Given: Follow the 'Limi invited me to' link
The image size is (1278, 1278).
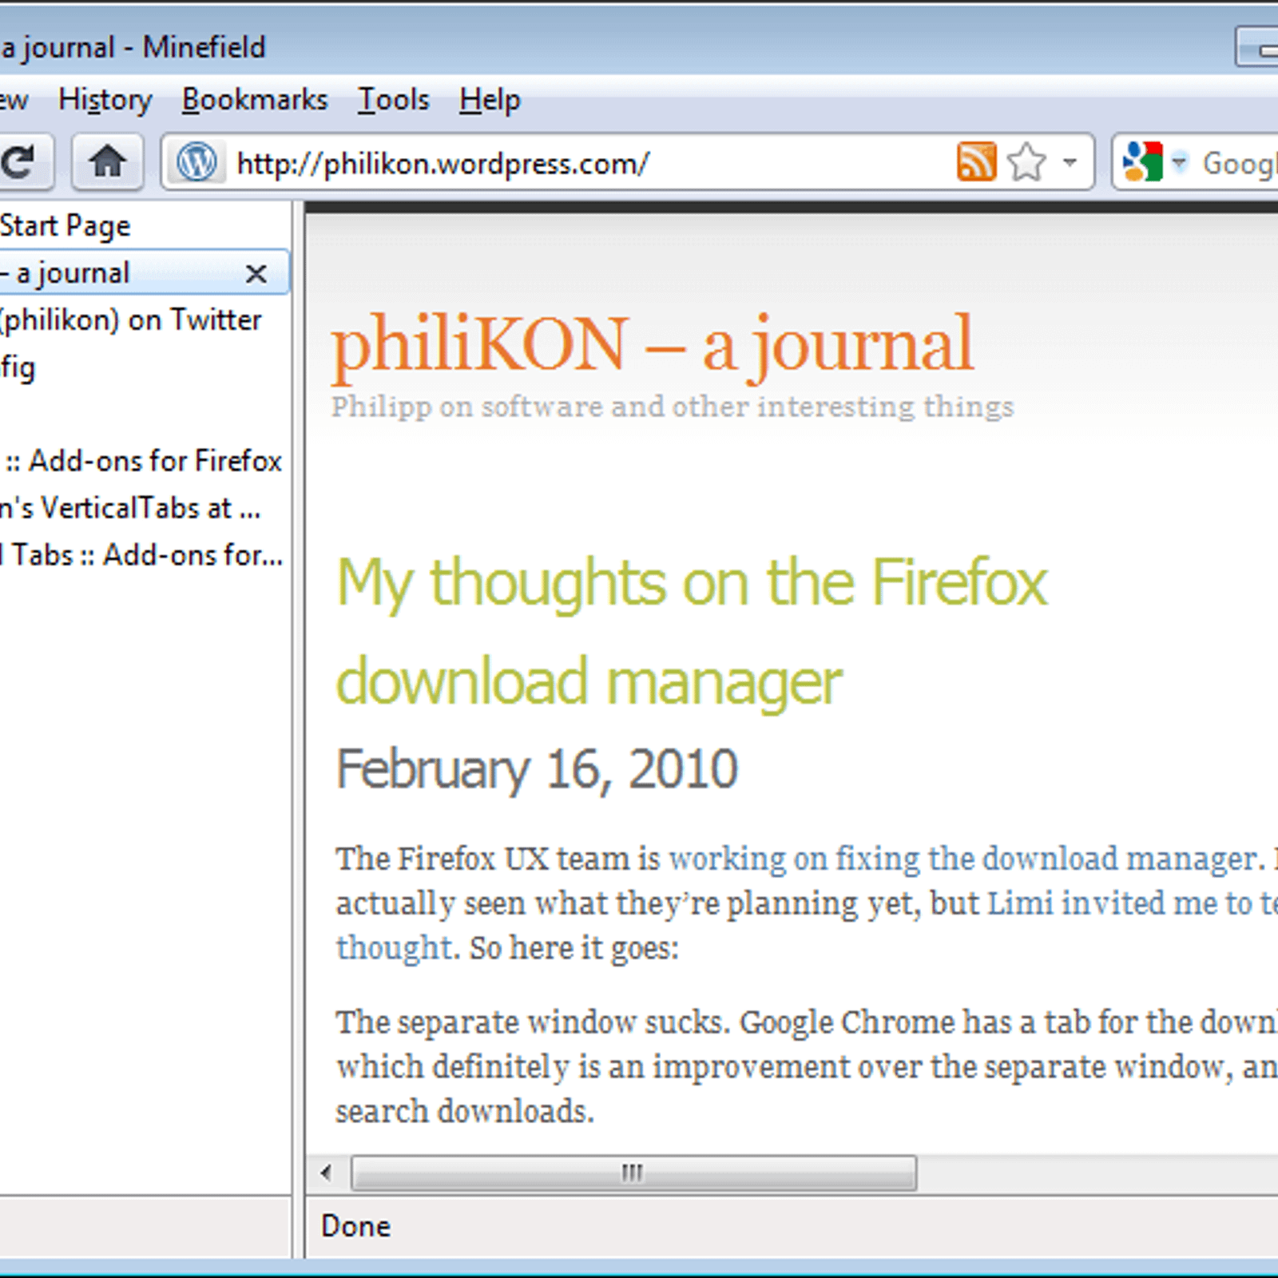Looking at the screenshot, I should (x=1133, y=903).
